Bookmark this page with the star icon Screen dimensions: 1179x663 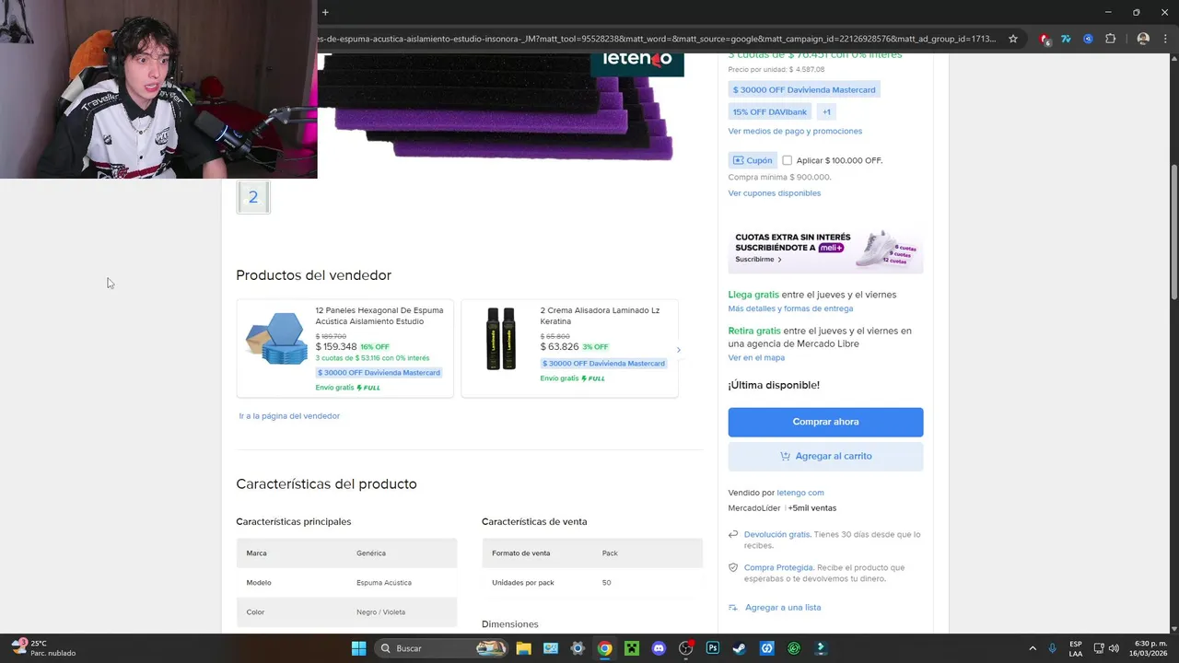[x=1013, y=39]
